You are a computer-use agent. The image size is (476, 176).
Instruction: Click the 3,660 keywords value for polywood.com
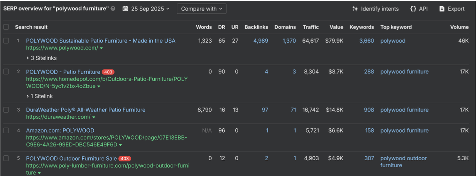(x=366, y=41)
